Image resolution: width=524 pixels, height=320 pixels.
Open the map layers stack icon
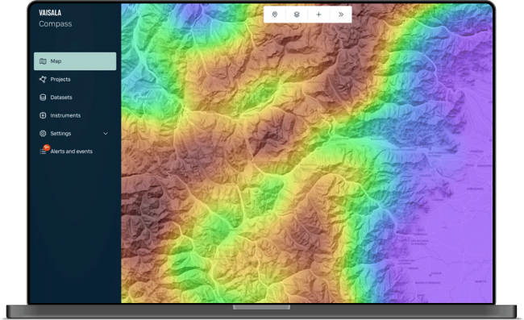(297, 15)
